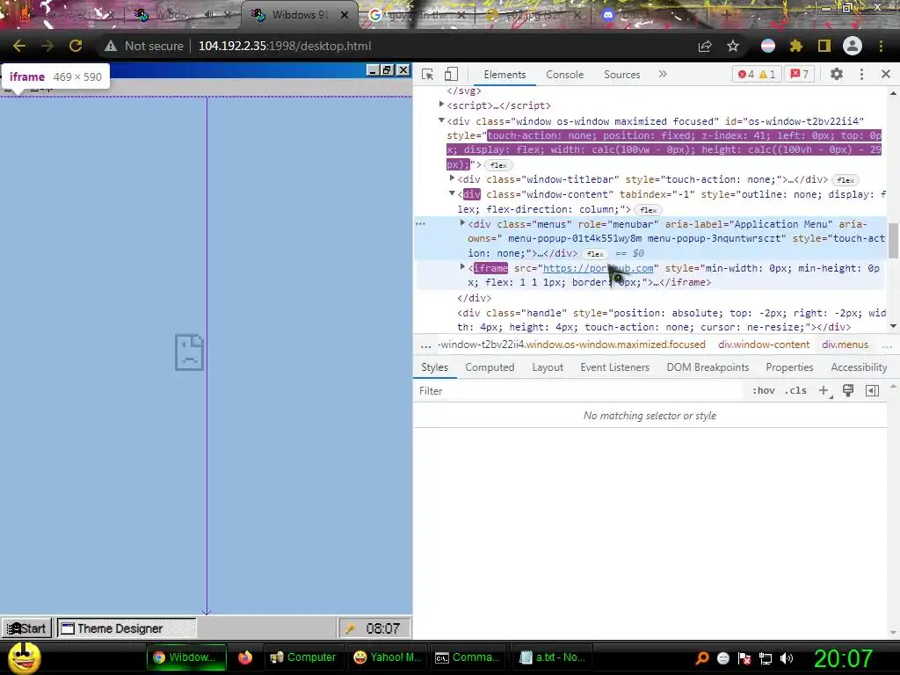Select the os-window breadcrumb item
This screenshot has height=675, width=900.
click(x=571, y=345)
